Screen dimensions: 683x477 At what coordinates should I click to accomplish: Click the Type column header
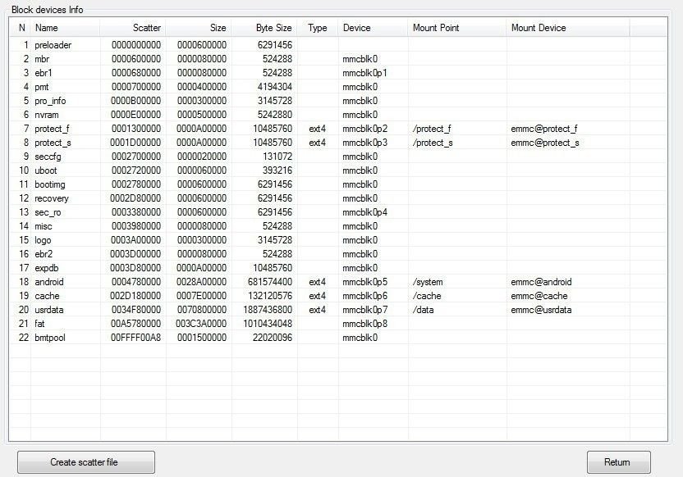tap(318, 28)
